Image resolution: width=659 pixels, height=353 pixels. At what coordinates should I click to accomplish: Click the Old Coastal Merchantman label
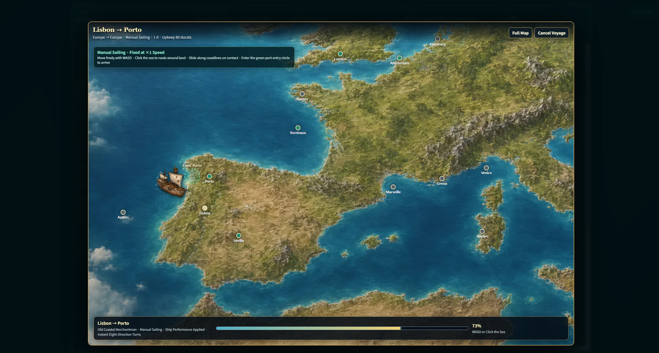pyautogui.click(x=117, y=330)
